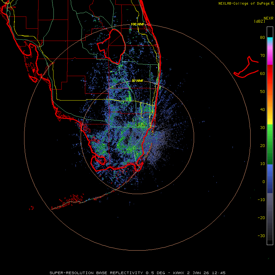Click the red Lake Okeechobee outline
The width and height of the screenshot is (275, 275).
(x=112, y=46)
